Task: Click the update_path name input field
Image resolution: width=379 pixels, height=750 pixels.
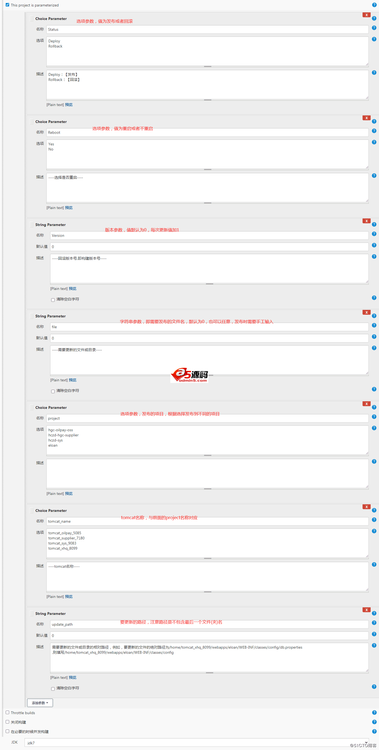Action: point(209,625)
